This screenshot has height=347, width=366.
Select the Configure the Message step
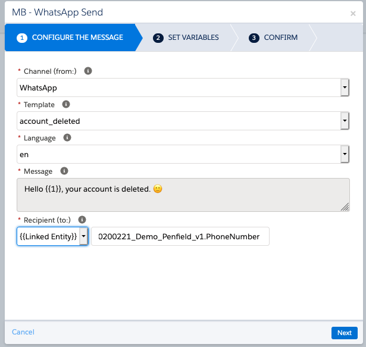71,37
